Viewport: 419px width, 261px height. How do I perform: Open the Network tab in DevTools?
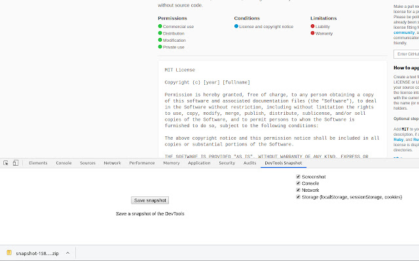(112, 163)
